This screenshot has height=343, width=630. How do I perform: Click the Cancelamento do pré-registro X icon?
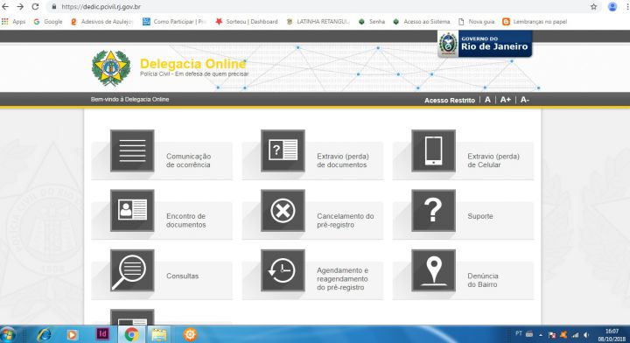tap(283, 211)
